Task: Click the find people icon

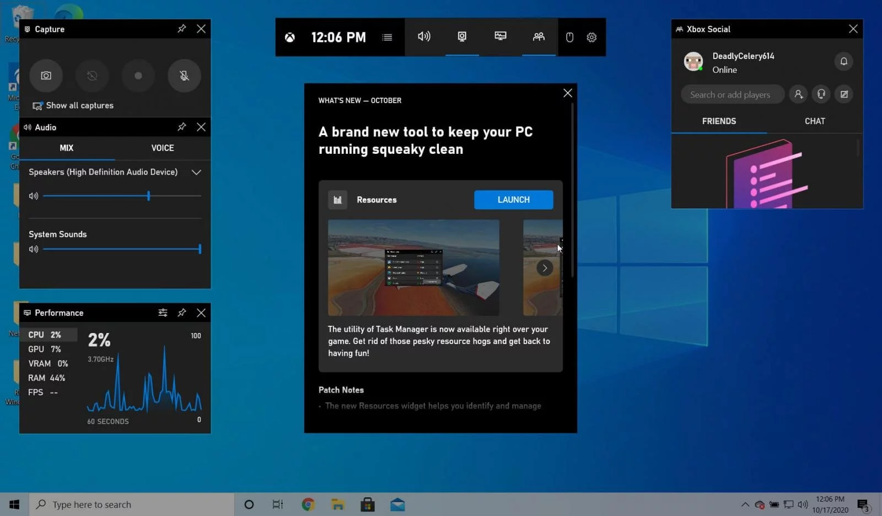Action: click(798, 94)
